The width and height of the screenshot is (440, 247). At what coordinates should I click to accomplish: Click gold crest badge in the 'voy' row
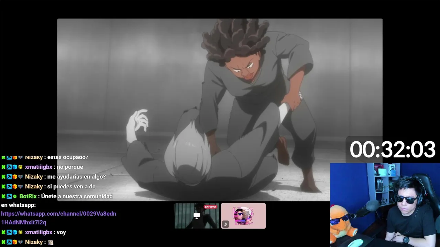(x=20, y=232)
